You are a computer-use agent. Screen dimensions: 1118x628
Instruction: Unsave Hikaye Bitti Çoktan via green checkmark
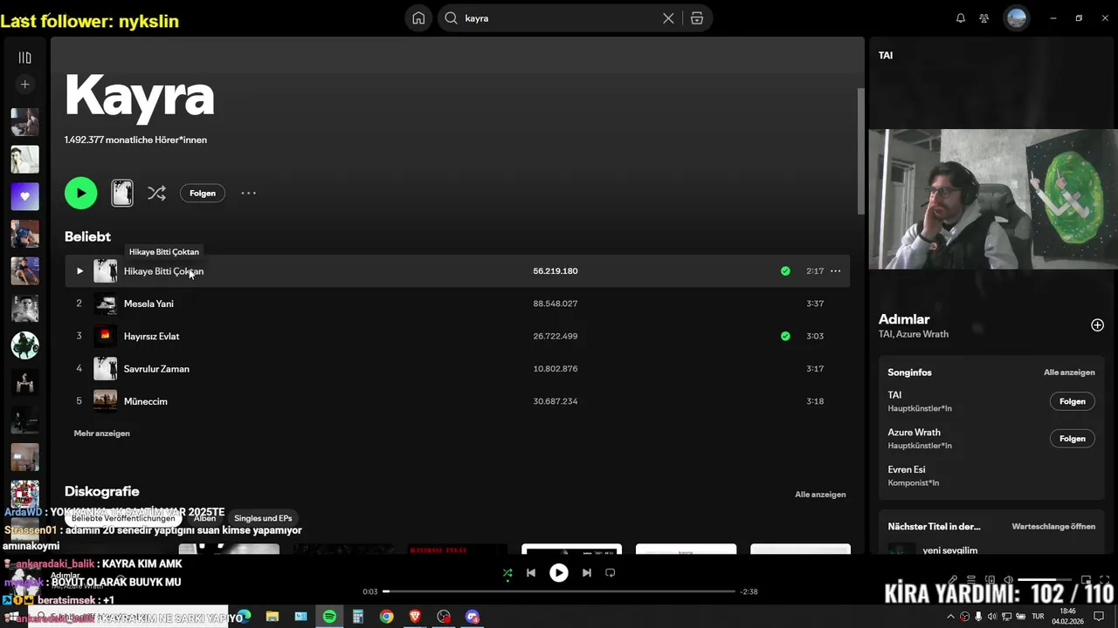click(x=785, y=271)
